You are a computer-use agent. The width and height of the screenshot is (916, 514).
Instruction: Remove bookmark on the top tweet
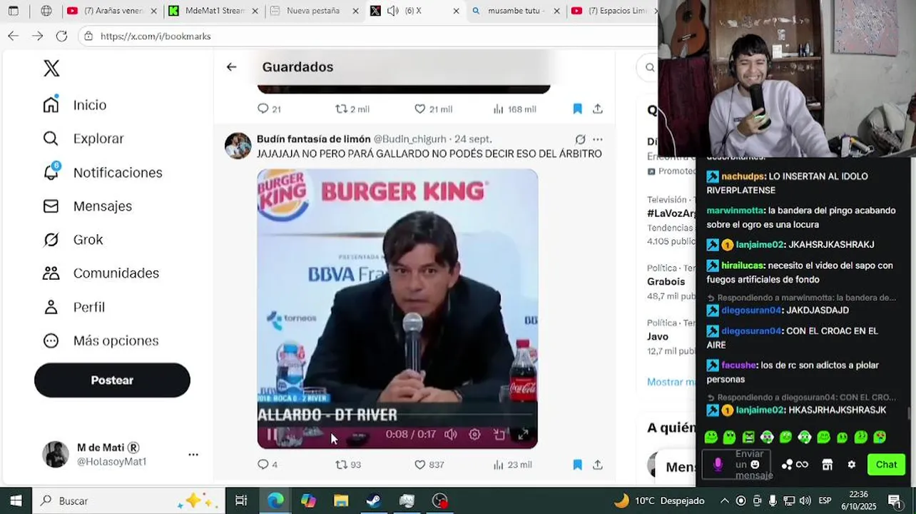[x=577, y=109]
